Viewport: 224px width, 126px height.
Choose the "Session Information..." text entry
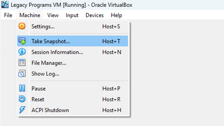57,52
